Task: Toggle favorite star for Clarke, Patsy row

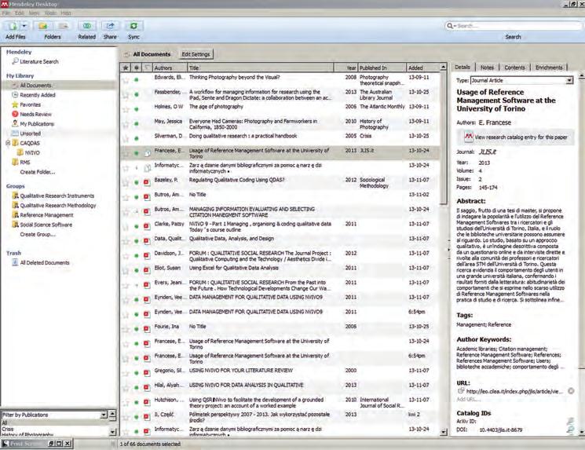Action: tap(126, 226)
